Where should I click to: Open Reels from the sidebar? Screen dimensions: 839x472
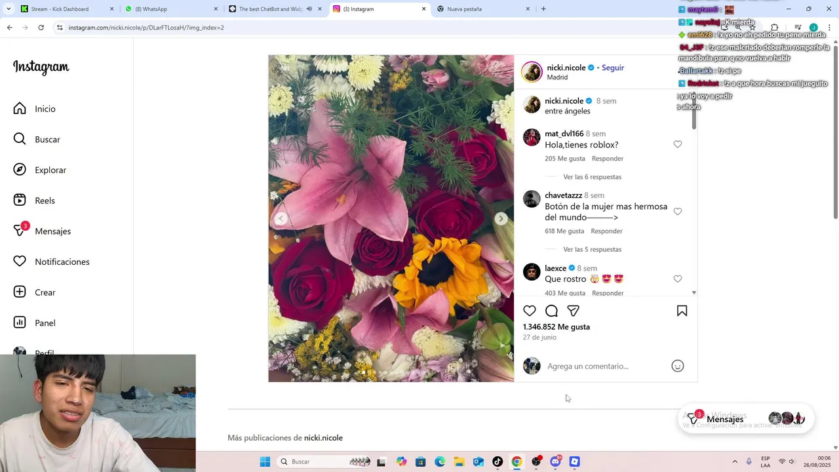tap(34, 201)
